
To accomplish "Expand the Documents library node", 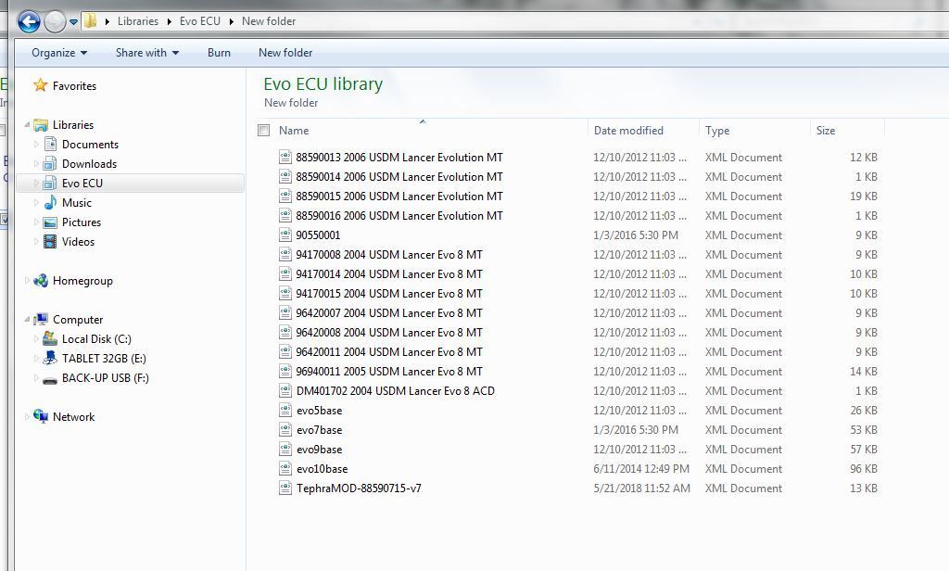I will 37,145.
